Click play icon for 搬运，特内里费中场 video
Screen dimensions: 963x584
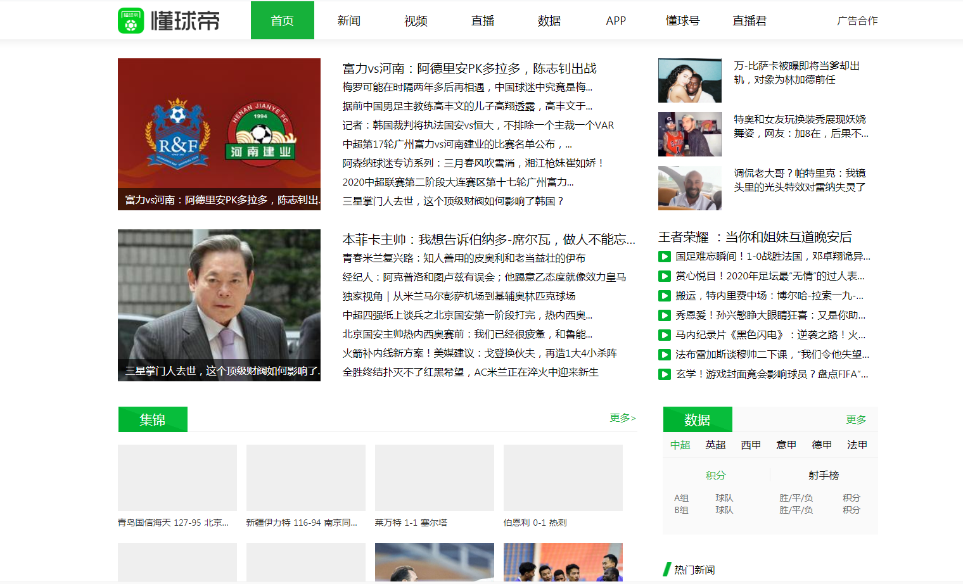tap(664, 295)
